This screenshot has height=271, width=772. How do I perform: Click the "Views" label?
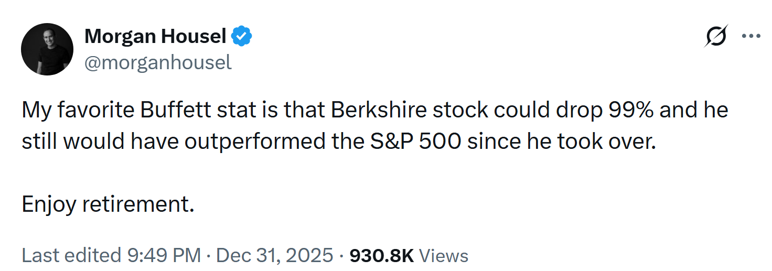[444, 255]
